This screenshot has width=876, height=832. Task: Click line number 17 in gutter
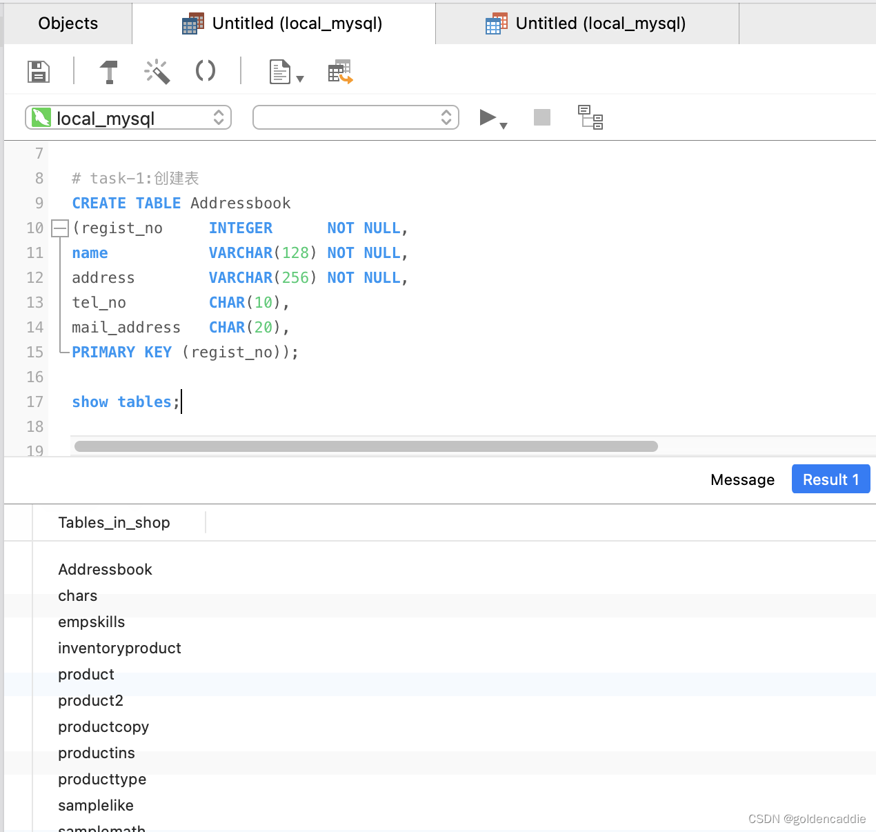[34, 402]
